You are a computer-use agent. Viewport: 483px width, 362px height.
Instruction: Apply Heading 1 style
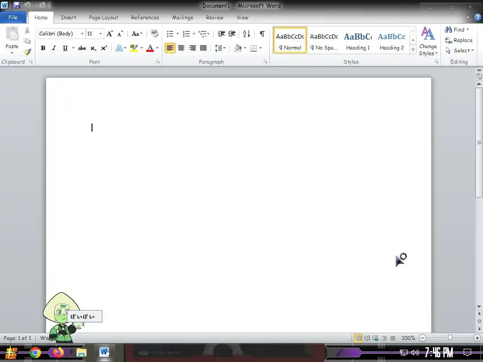tap(358, 41)
